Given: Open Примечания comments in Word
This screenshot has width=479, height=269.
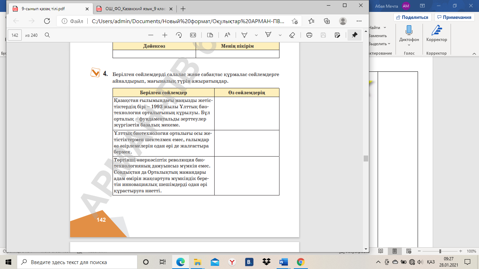Looking at the screenshot, I should point(454,17).
